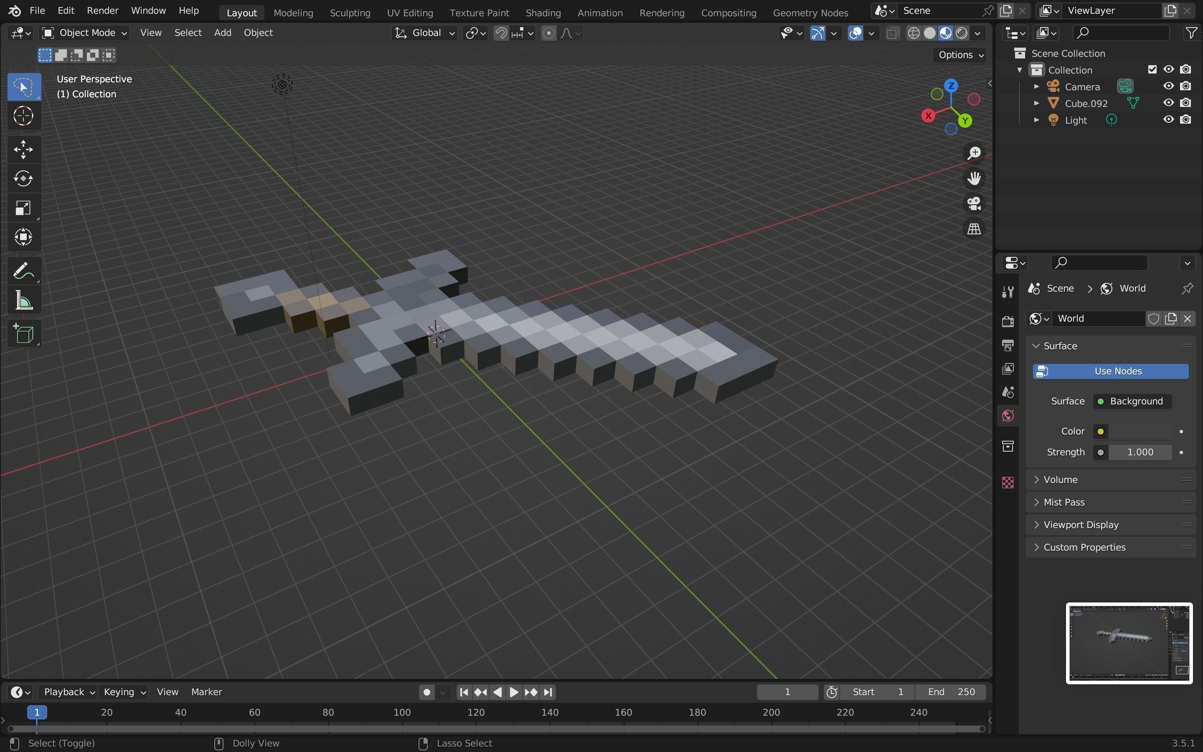Choose the Measure tool
Image resolution: width=1203 pixels, height=752 pixels.
pos(23,300)
